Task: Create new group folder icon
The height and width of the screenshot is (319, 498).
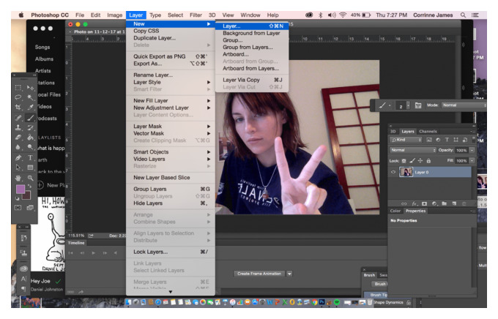Action: click(444, 203)
